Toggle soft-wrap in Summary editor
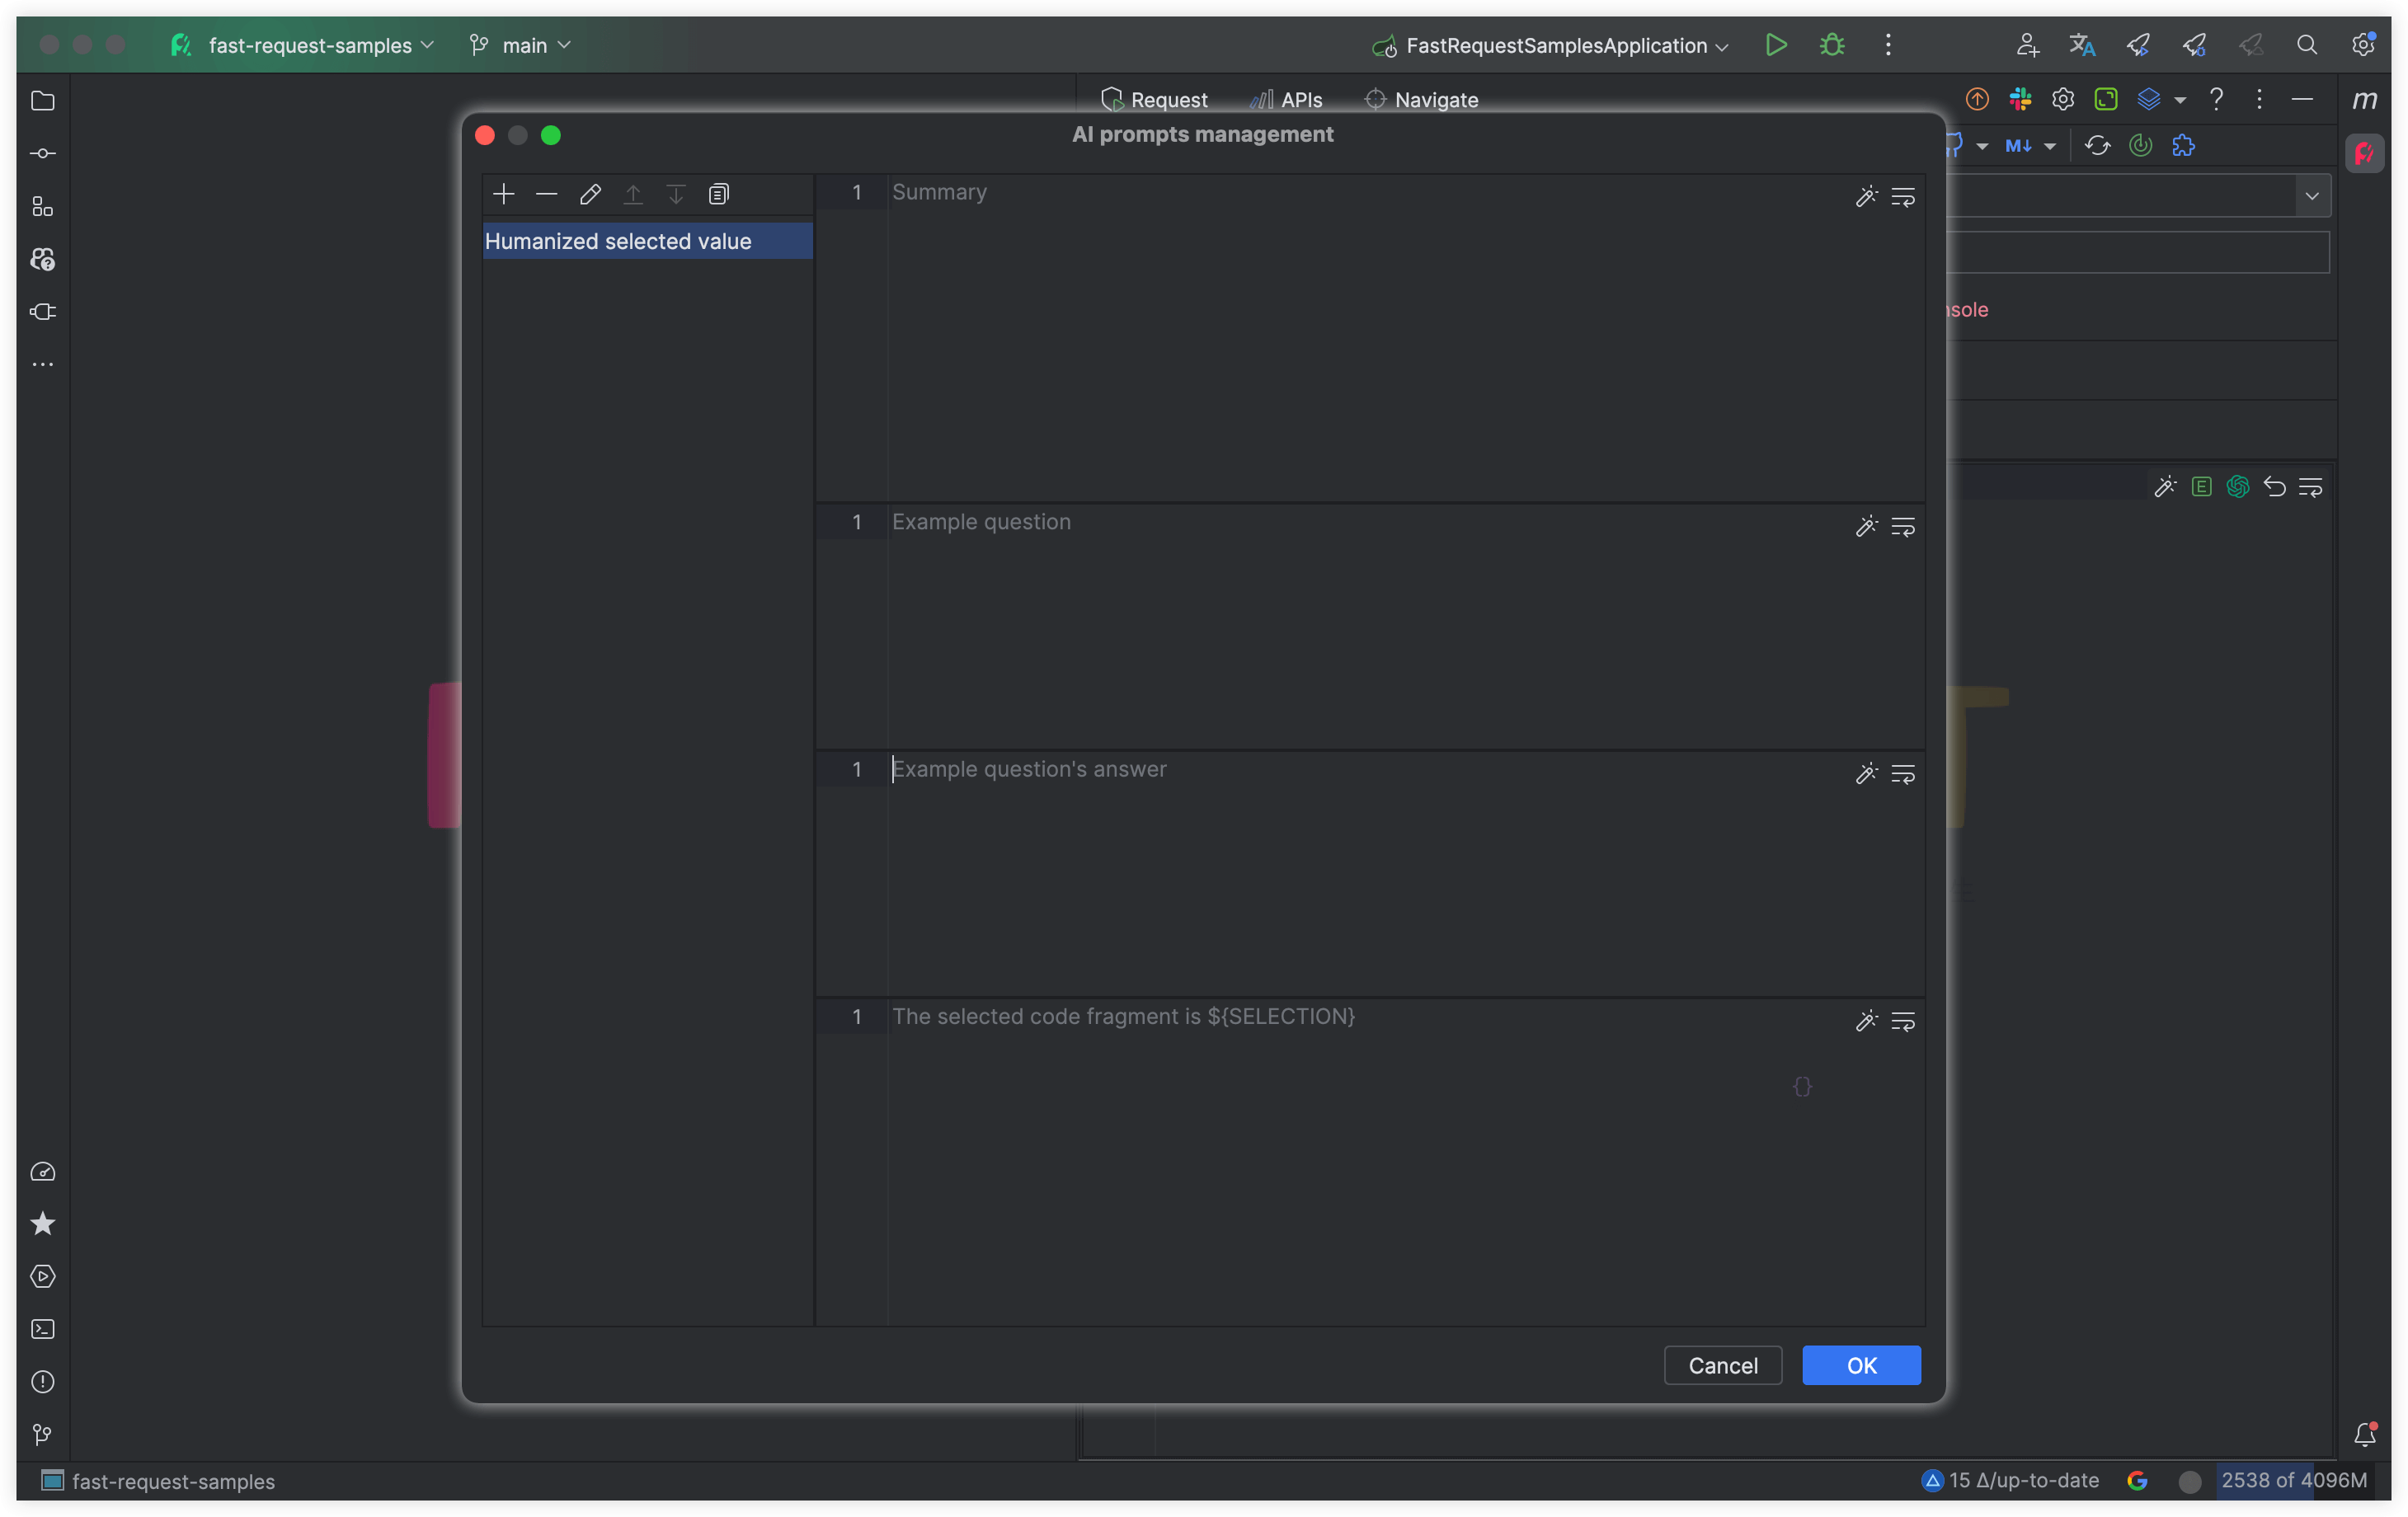This screenshot has height=1517, width=2408. [x=1903, y=197]
